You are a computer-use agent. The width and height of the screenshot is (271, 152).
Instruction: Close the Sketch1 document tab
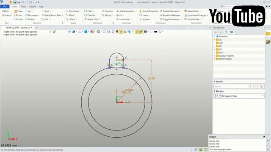31,27
